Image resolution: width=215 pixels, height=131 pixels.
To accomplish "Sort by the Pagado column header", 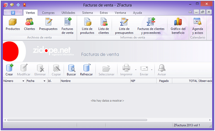I will coord(164,81).
